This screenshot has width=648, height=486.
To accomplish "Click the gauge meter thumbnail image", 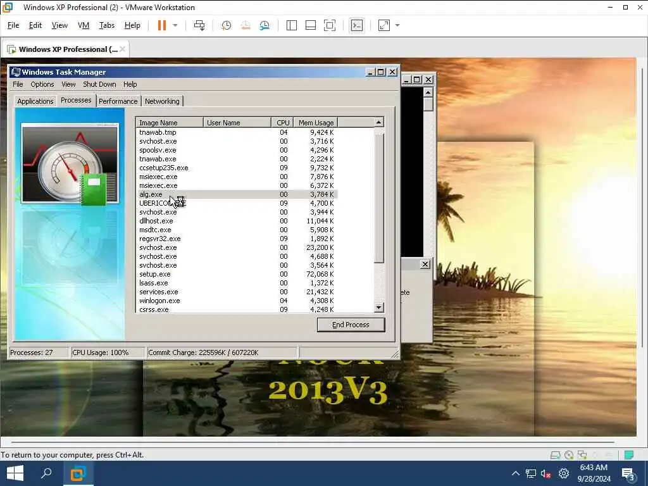I will tap(70, 164).
